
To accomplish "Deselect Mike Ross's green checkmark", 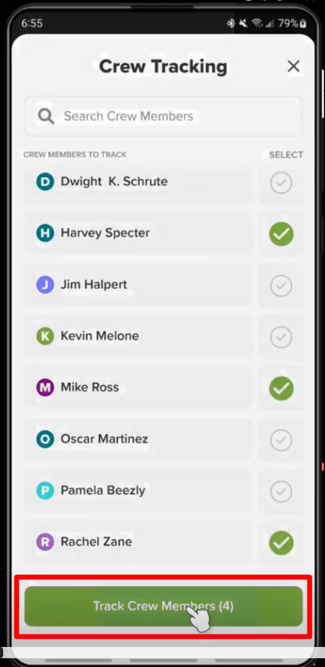I will point(281,388).
